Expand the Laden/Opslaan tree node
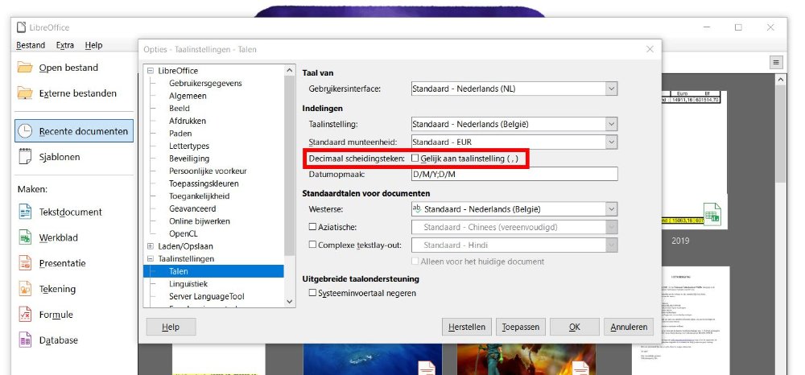Viewport: 805px width, 375px height. coord(151,245)
